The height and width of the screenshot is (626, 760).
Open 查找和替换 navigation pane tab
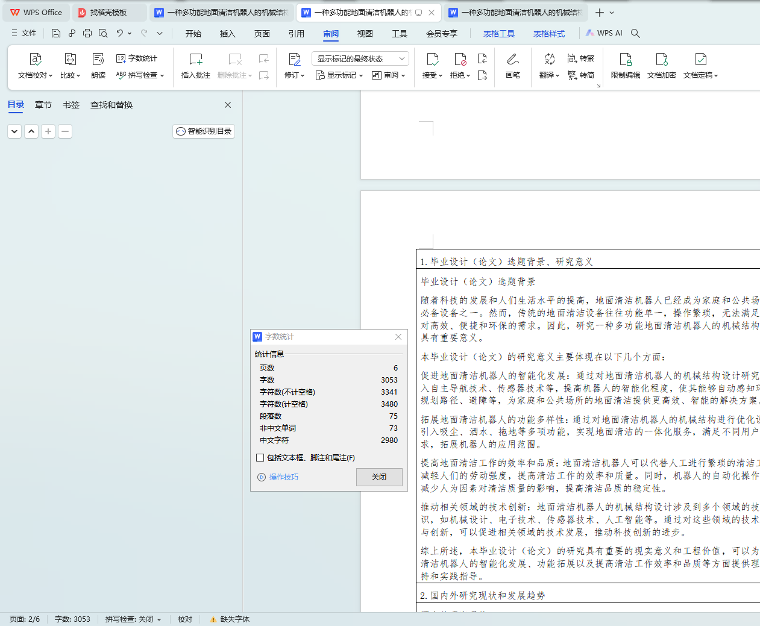(111, 105)
